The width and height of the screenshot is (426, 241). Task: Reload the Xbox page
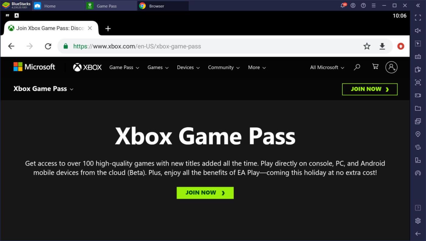point(48,46)
